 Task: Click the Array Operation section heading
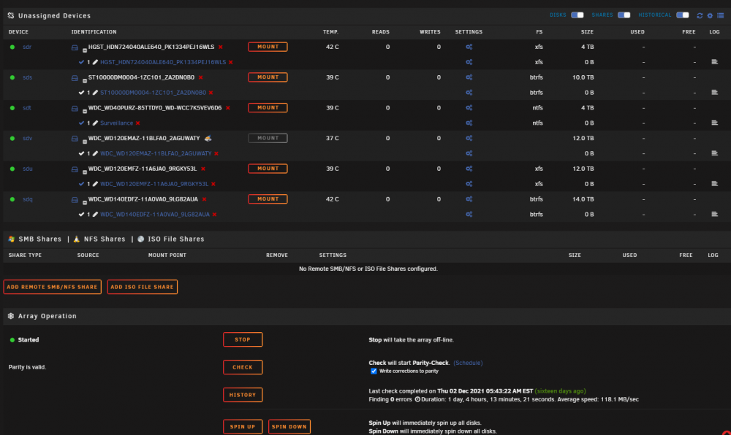[x=47, y=316]
